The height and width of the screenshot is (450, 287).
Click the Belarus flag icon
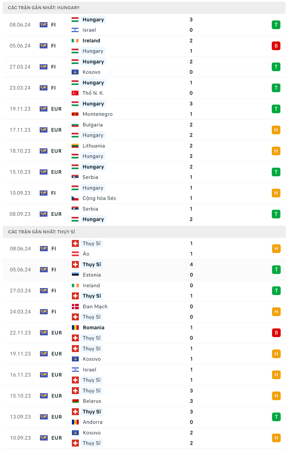(75, 401)
